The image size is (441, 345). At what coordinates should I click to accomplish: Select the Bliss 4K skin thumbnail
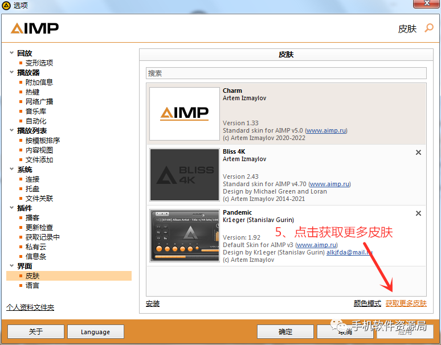tap(185, 174)
